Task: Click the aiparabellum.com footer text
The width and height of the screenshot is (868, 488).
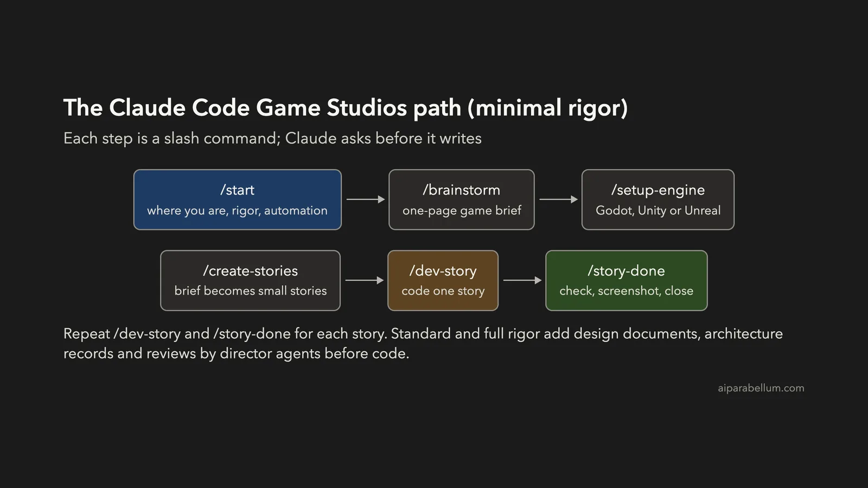Action: coord(761,388)
